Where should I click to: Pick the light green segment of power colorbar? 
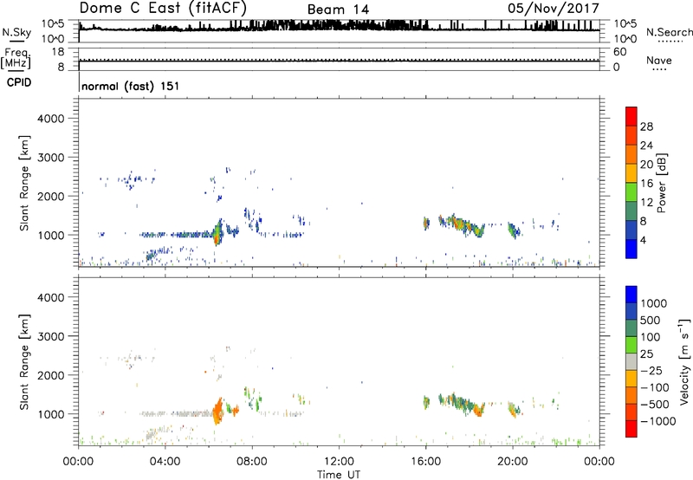tap(631, 191)
